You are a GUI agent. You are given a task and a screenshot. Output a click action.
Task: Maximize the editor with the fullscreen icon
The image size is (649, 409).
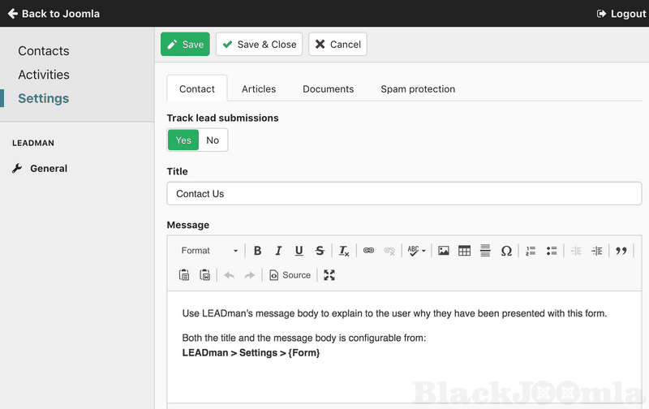[x=329, y=275]
